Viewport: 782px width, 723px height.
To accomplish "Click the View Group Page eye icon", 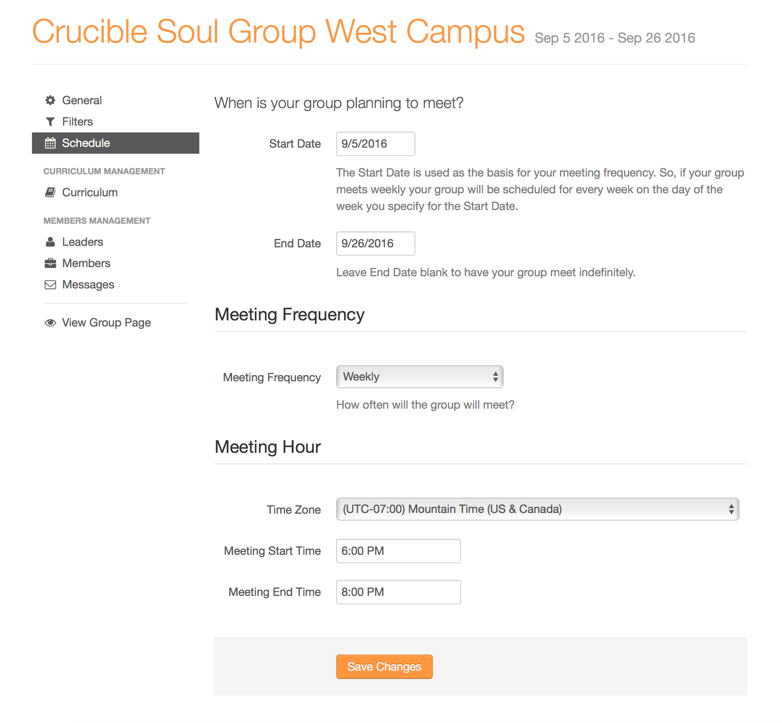I will [x=50, y=323].
